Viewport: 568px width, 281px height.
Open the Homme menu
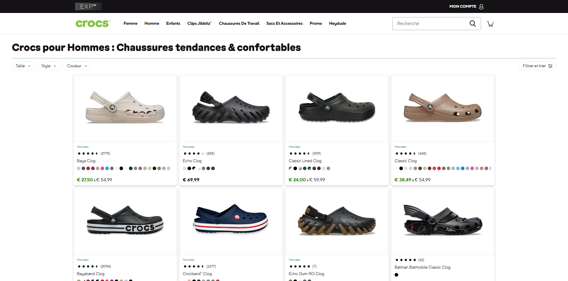click(152, 23)
